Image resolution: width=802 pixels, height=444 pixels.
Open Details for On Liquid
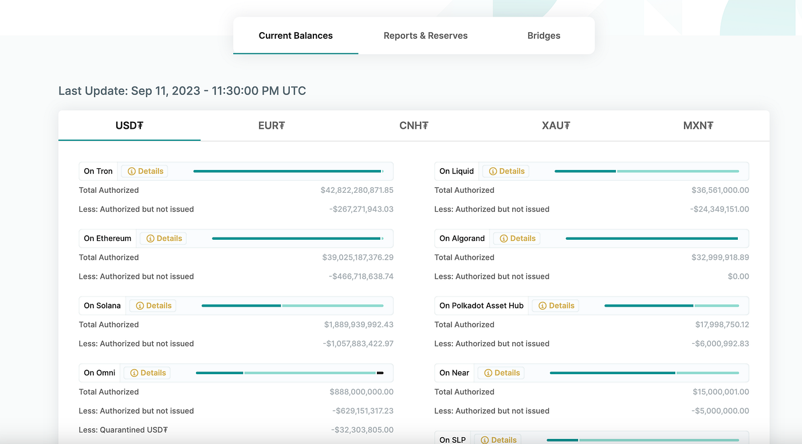(506, 171)
